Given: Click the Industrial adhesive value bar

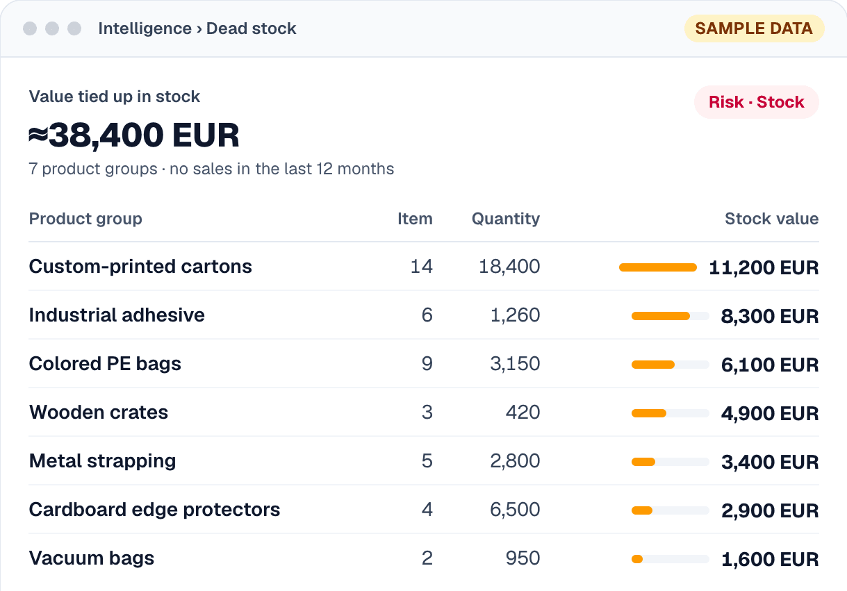Looking at the screenshot, I should pos(671,316).
